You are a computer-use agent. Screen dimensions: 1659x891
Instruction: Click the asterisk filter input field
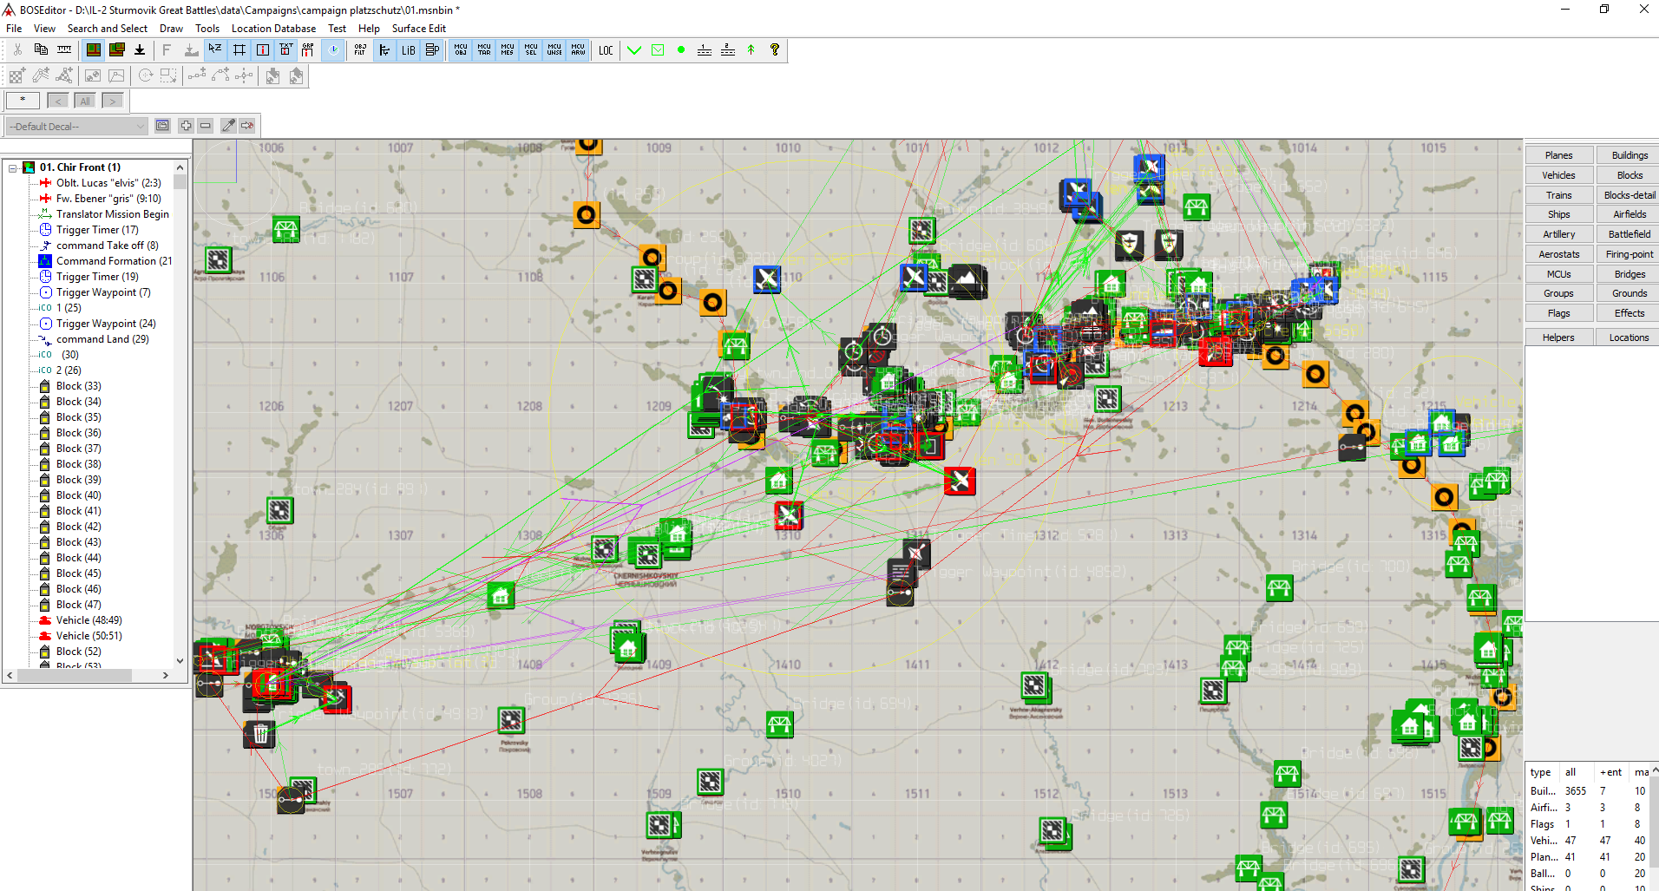click(23, 101)
